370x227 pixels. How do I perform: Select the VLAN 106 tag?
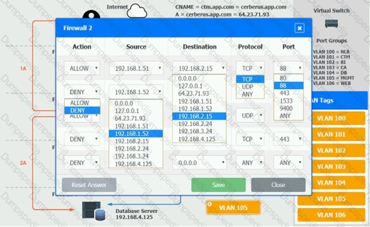click(x=331, y=215)
